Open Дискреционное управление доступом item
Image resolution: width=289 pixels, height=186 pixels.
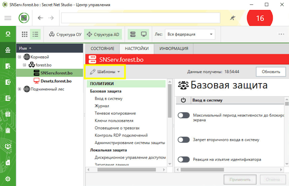[130, 157]
